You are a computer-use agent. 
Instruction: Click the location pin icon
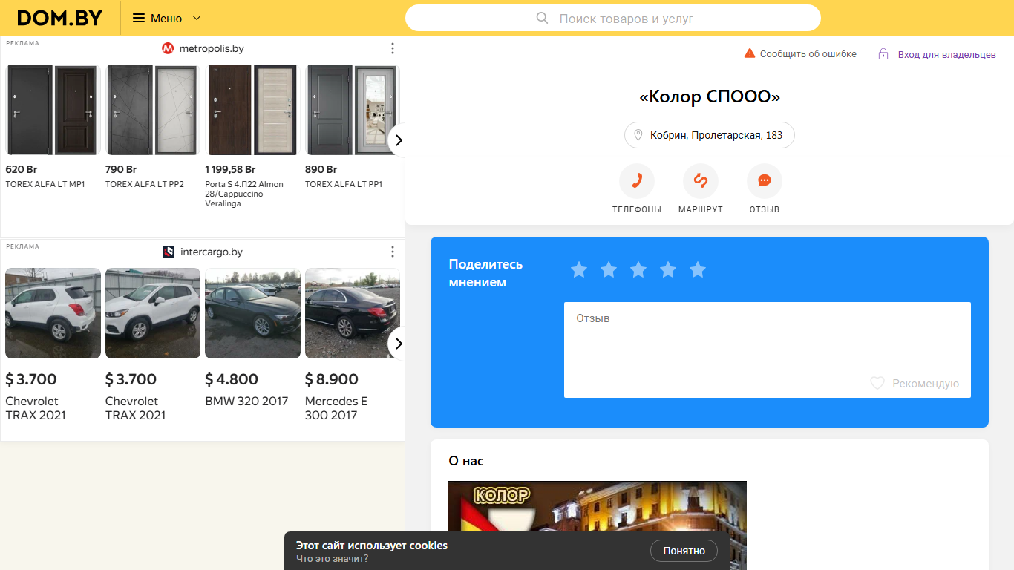pos(638,135)
